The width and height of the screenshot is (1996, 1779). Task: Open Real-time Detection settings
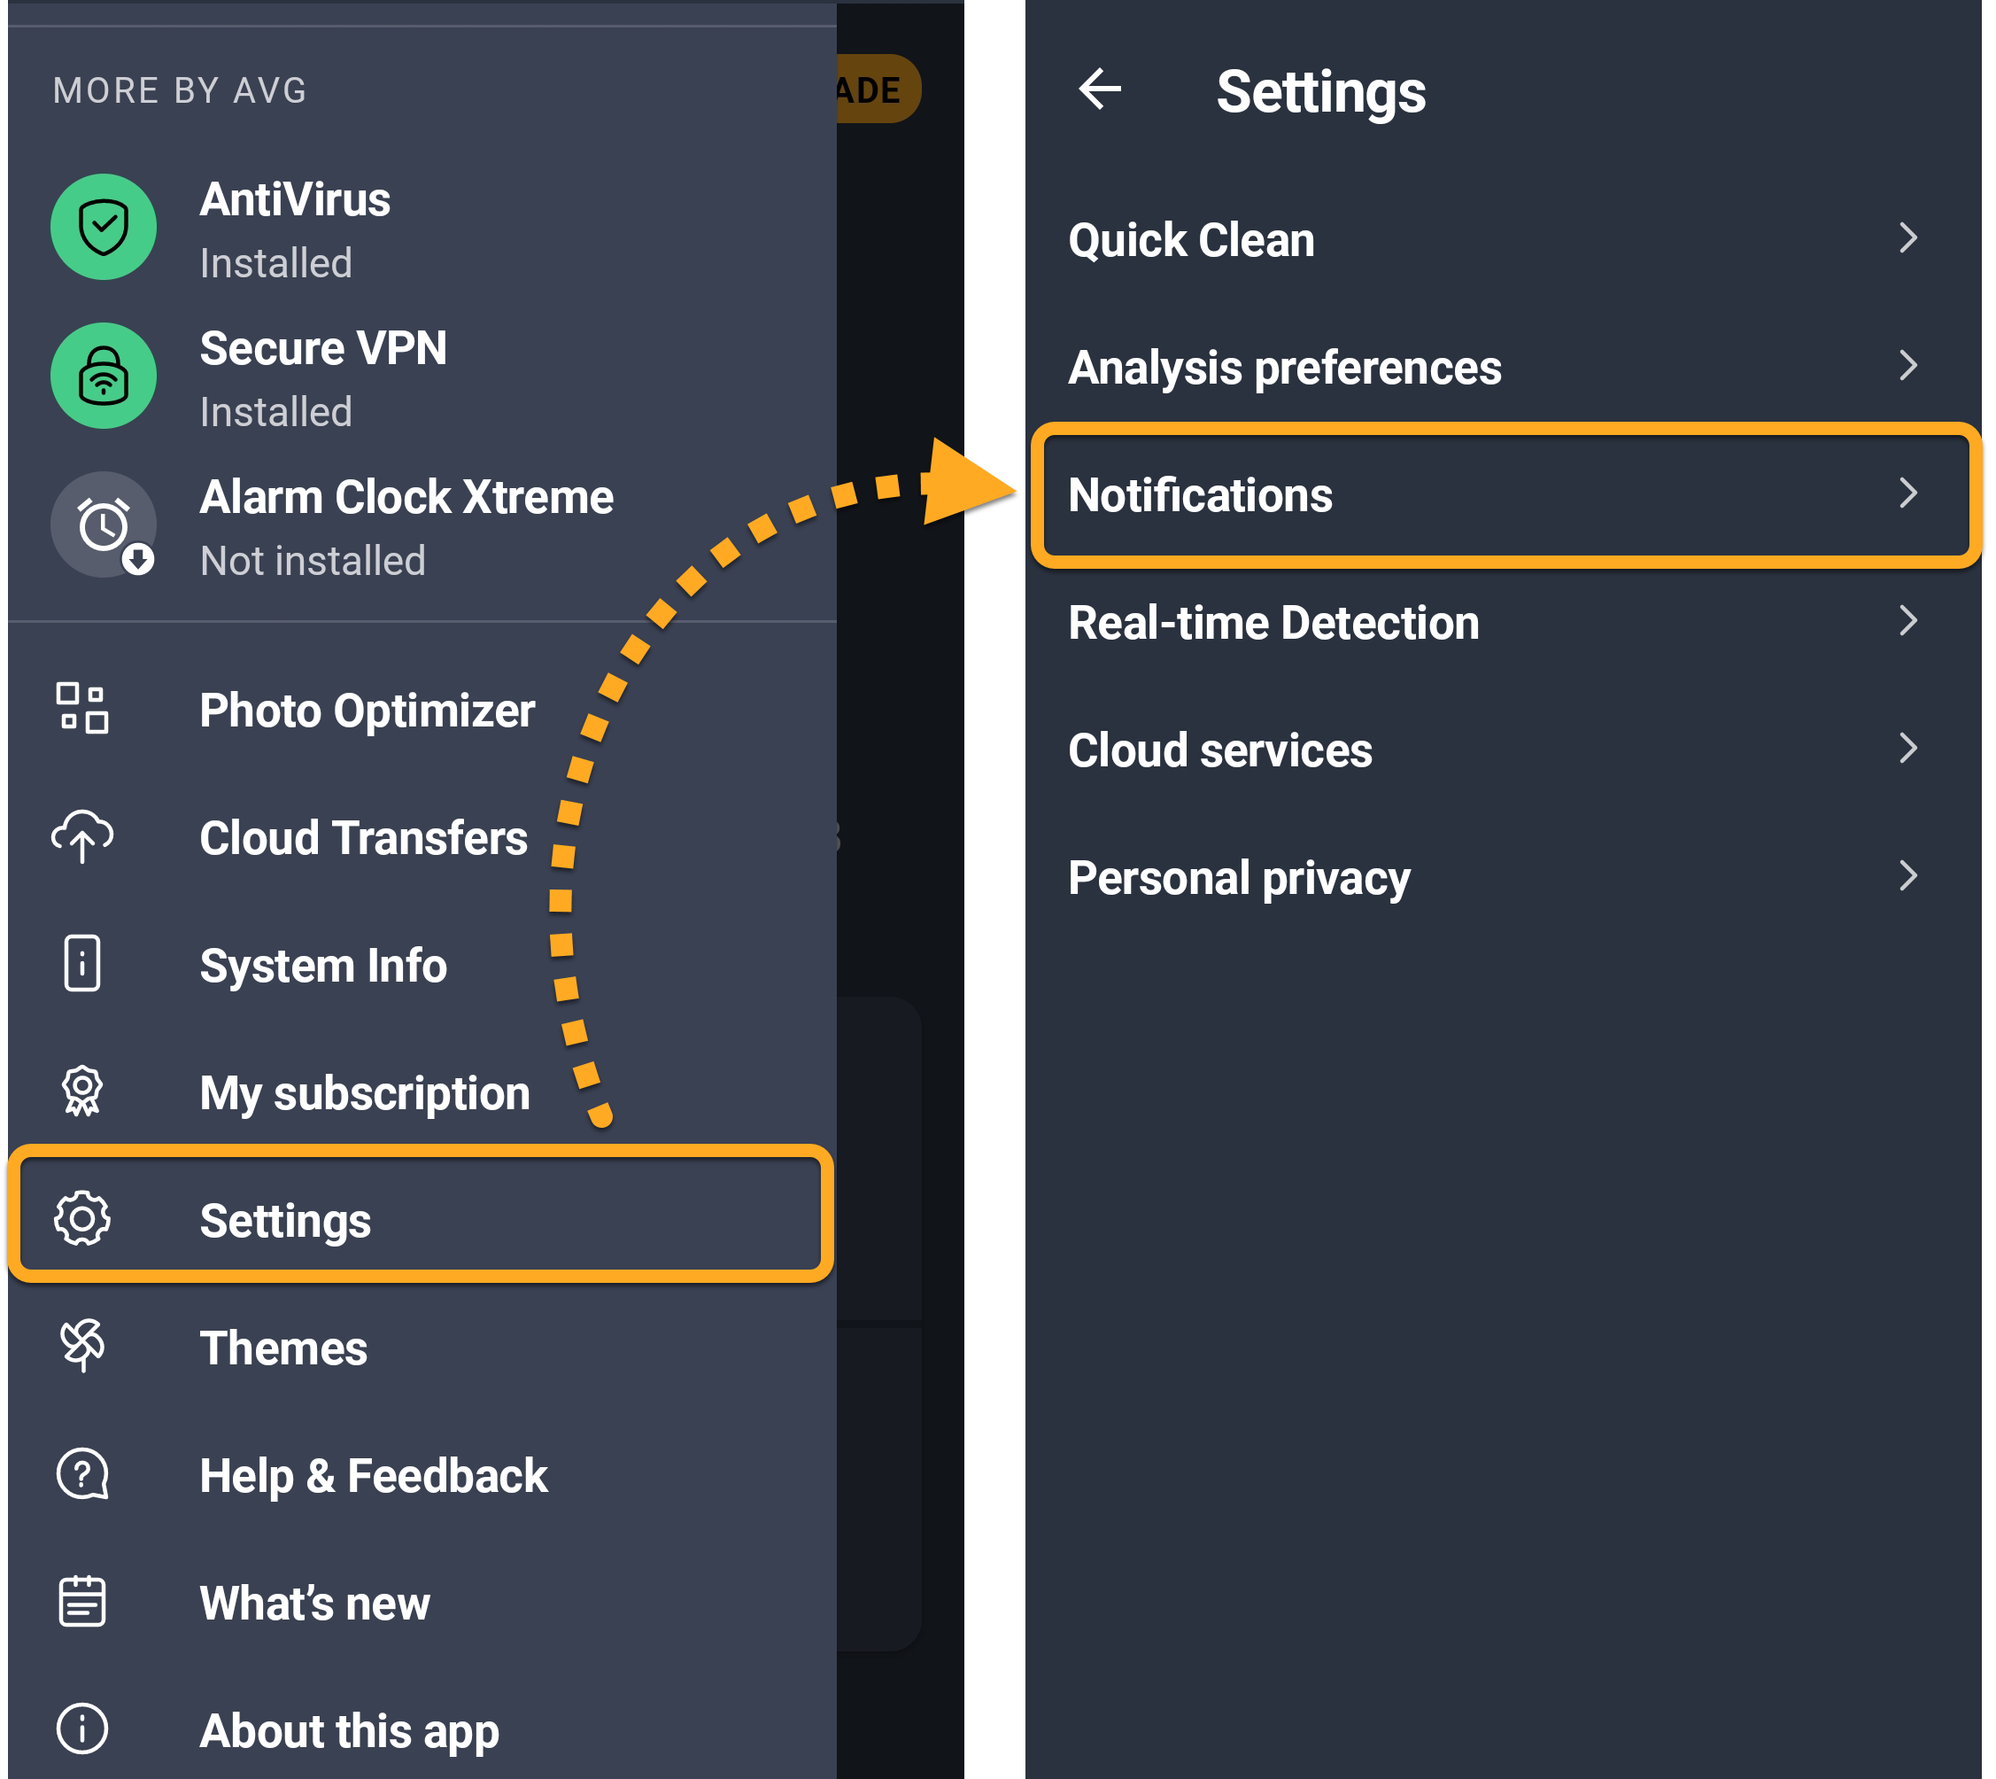pos(1273,623)
